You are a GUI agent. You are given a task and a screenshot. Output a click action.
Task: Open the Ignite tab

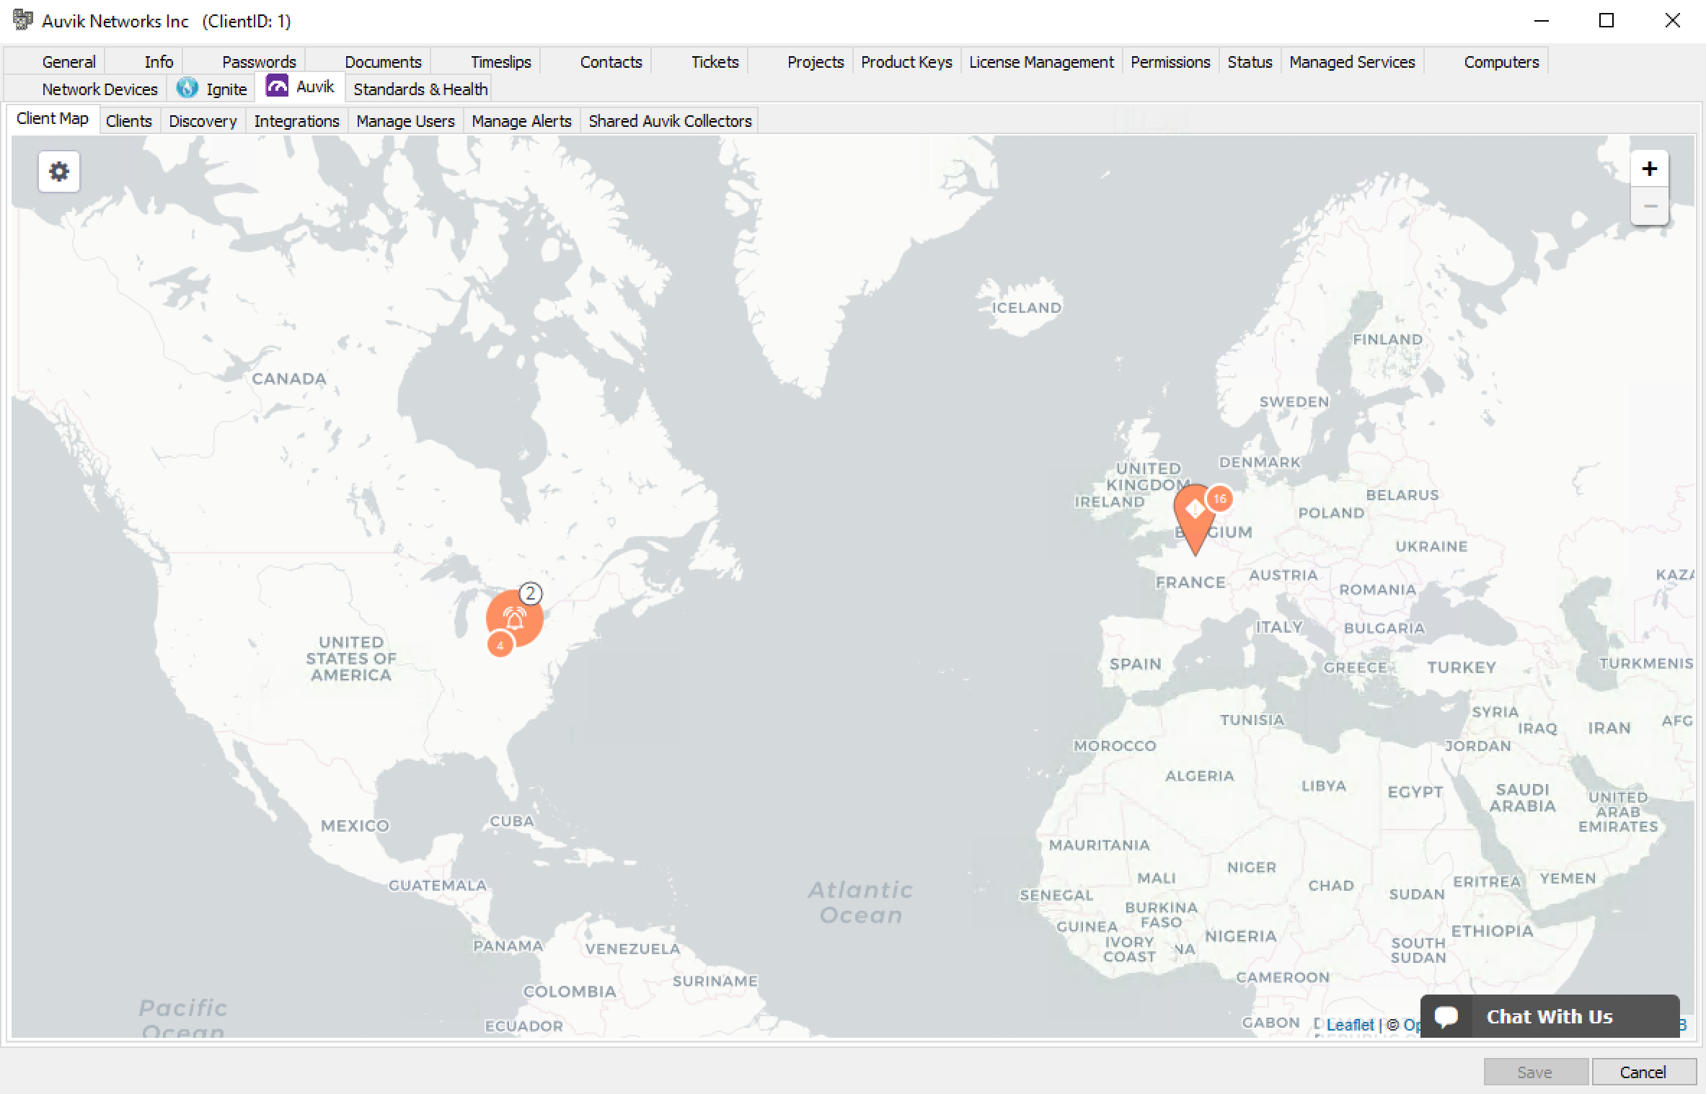[x=212, y=89]
